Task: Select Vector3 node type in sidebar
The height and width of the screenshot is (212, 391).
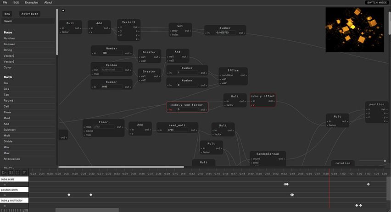Action: pos(28,61)
